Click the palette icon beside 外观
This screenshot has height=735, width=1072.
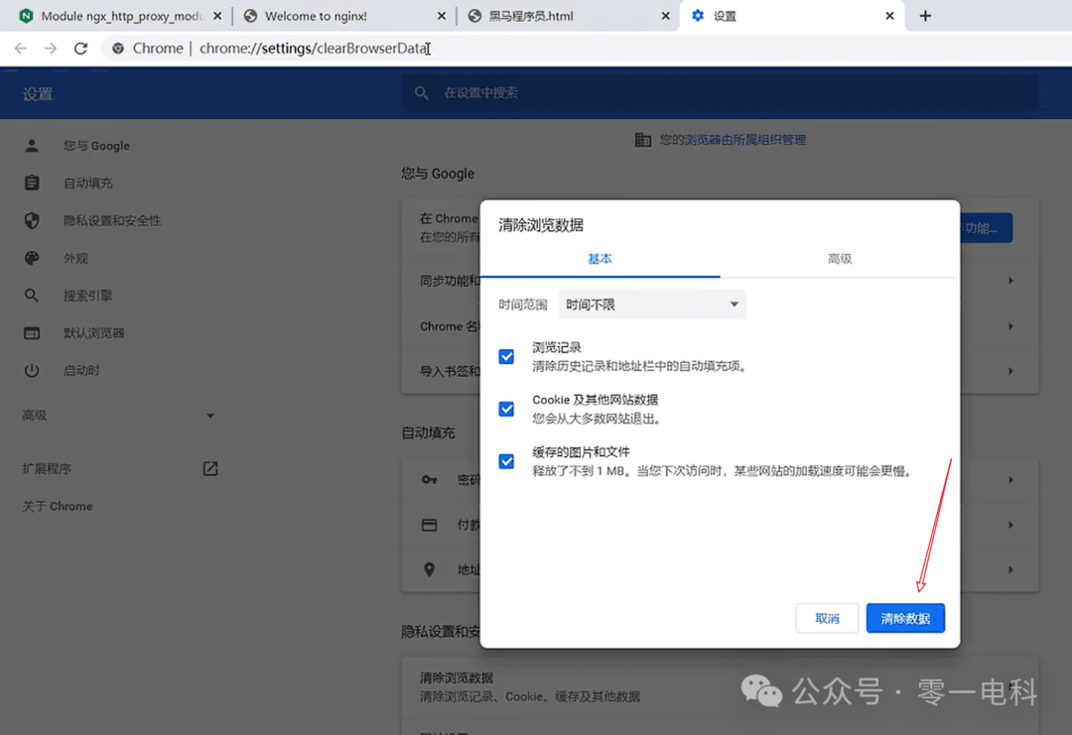(x=32, y=258)
